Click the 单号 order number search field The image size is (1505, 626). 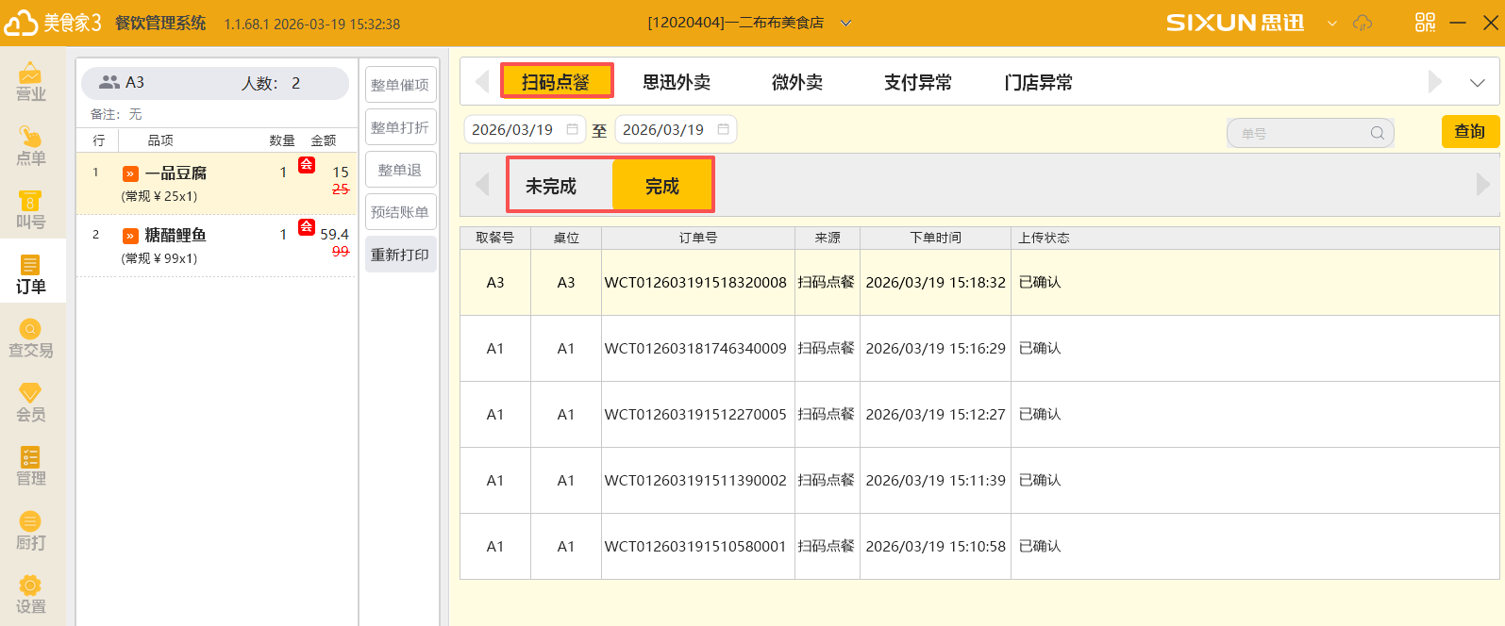pos(1302,133)
